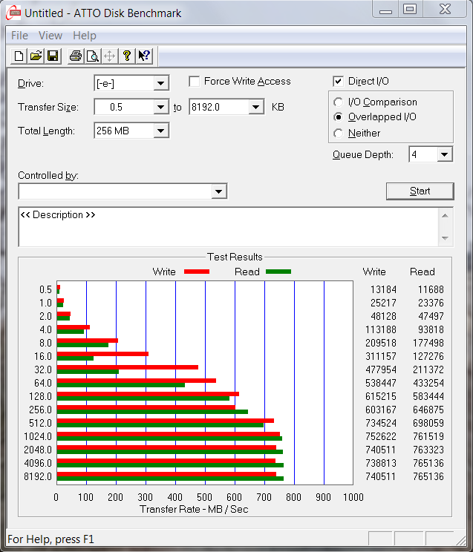Screen dimensions: 473x552
Task: Open the File menu
Action: coord(19,36)
